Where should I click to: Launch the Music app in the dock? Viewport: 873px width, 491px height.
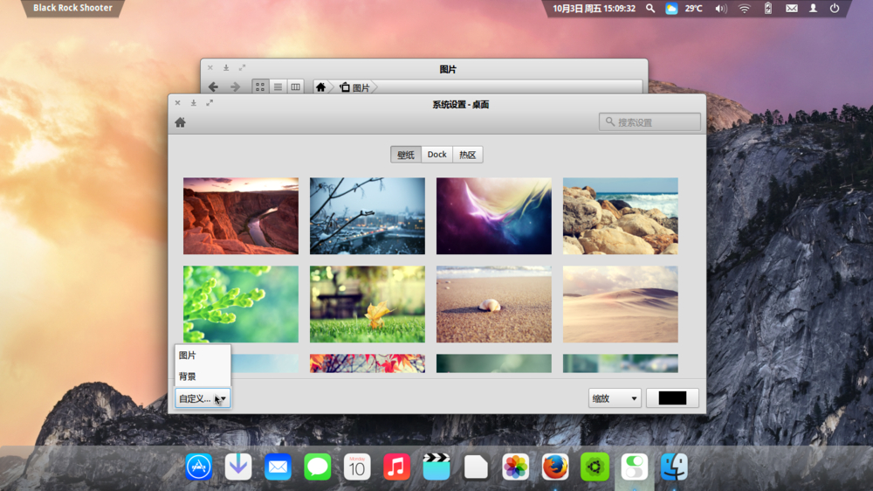click(x=396, y=467)
